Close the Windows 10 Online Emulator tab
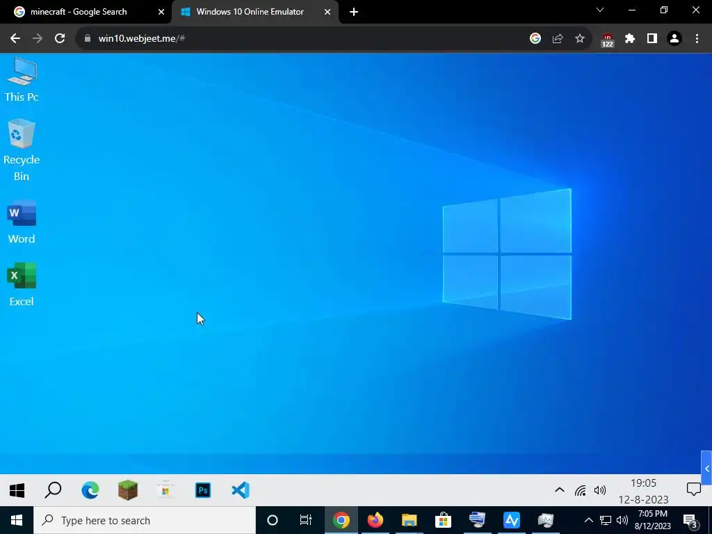The height and width of the screenshot is (534, 712). point(327,12)
